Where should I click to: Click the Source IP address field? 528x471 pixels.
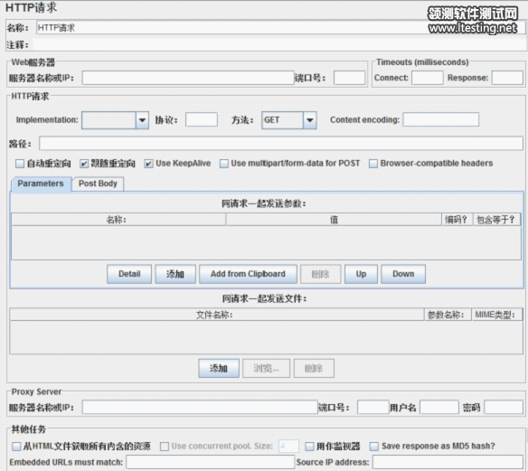448,462
